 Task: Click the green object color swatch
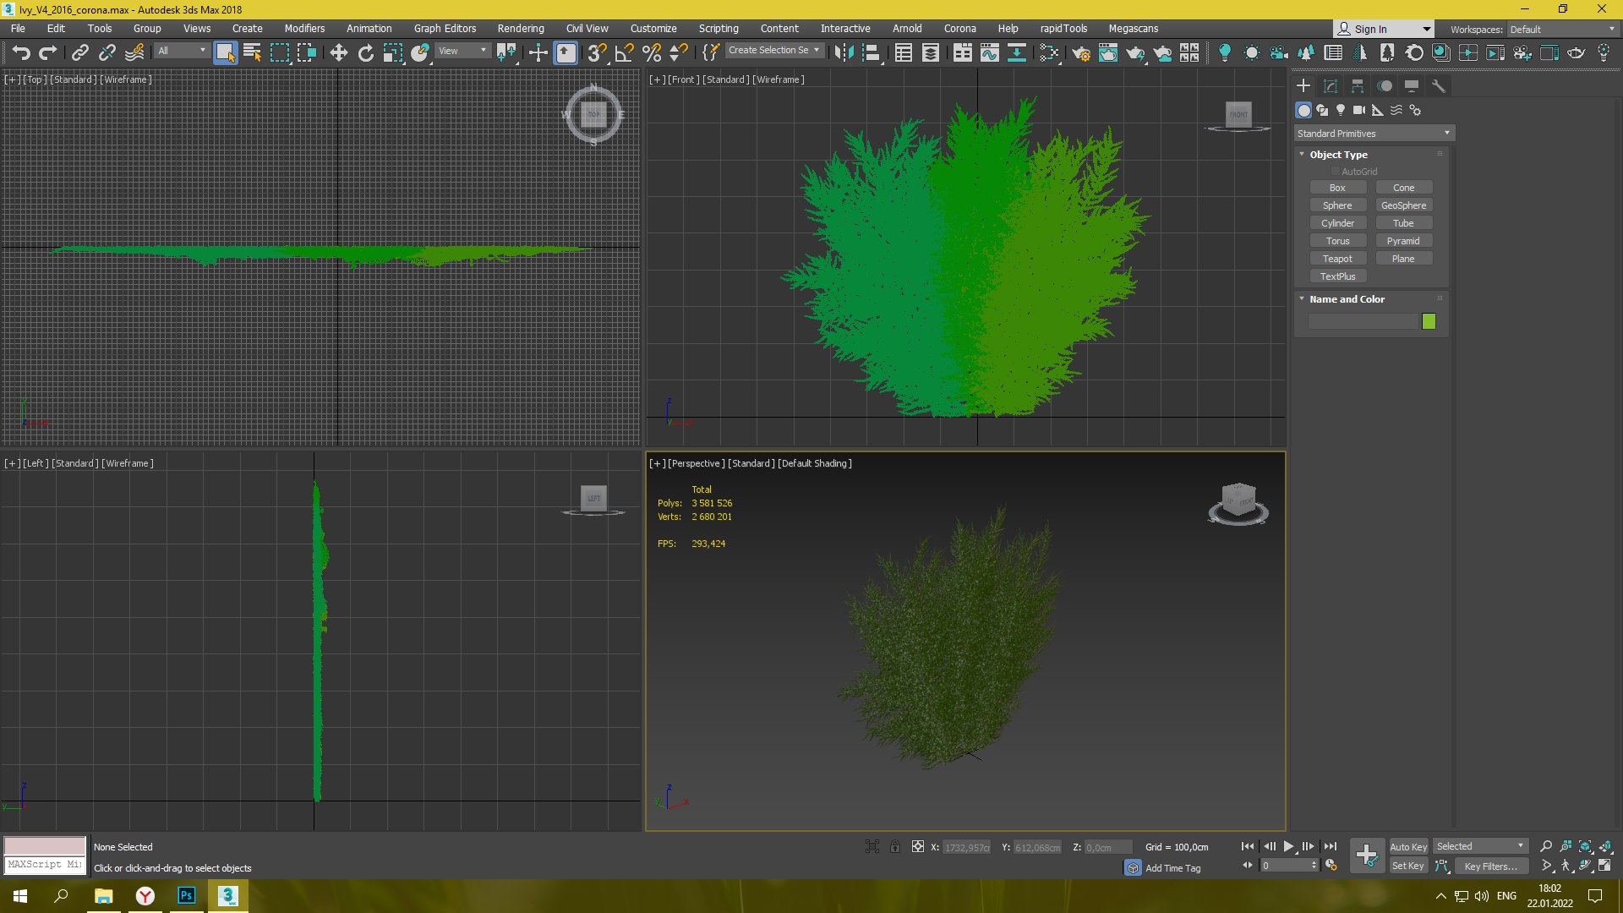pyautogui.click(x=1429, y=321)
